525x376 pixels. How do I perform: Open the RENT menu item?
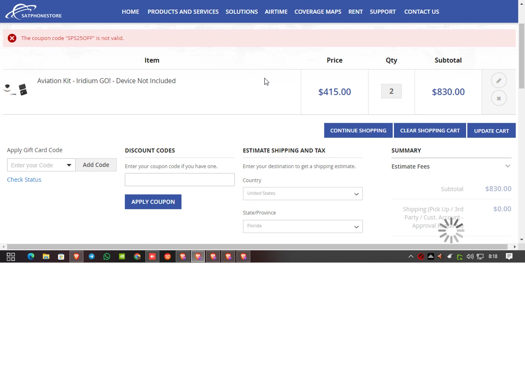tap(356, 12)
